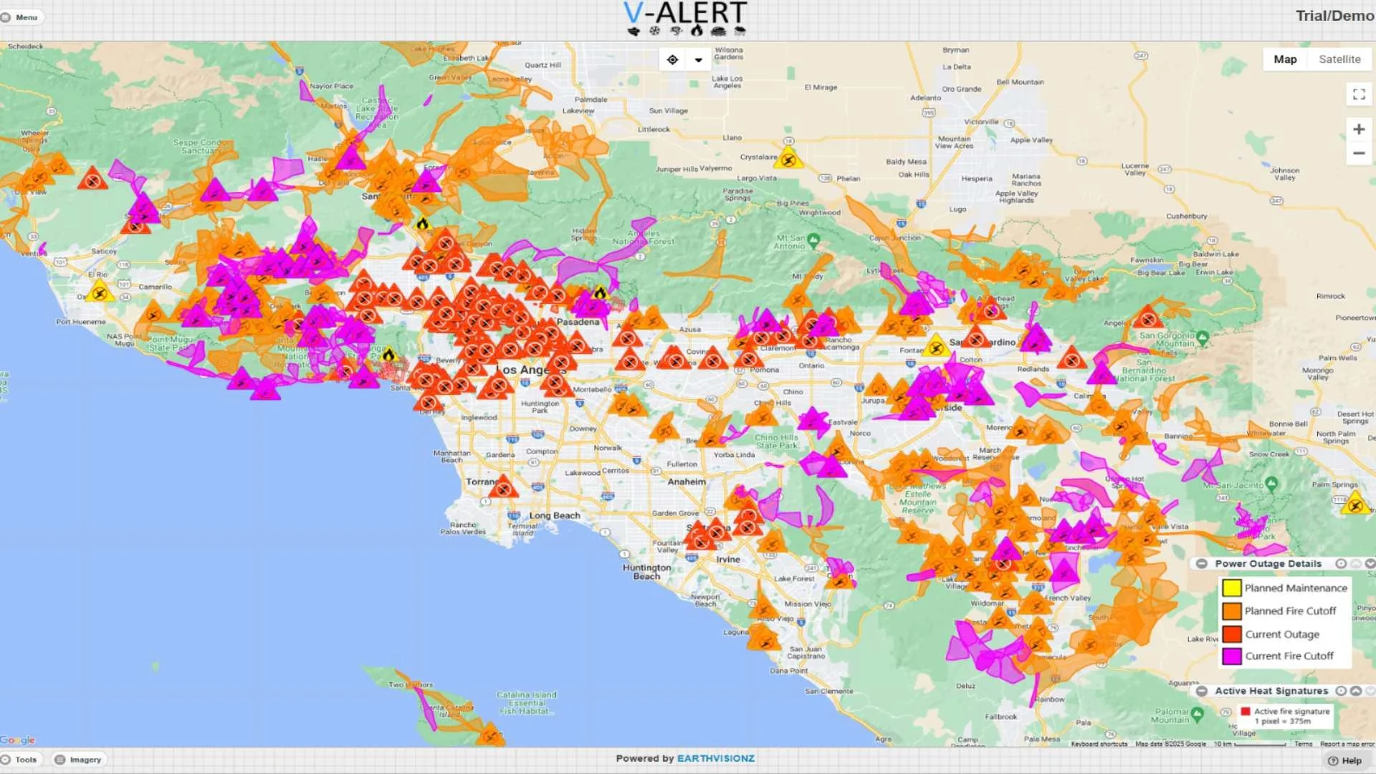This screenshot has width=1376, height=774.
Task: Select the Map view tab
Action: click(1285, 59)
